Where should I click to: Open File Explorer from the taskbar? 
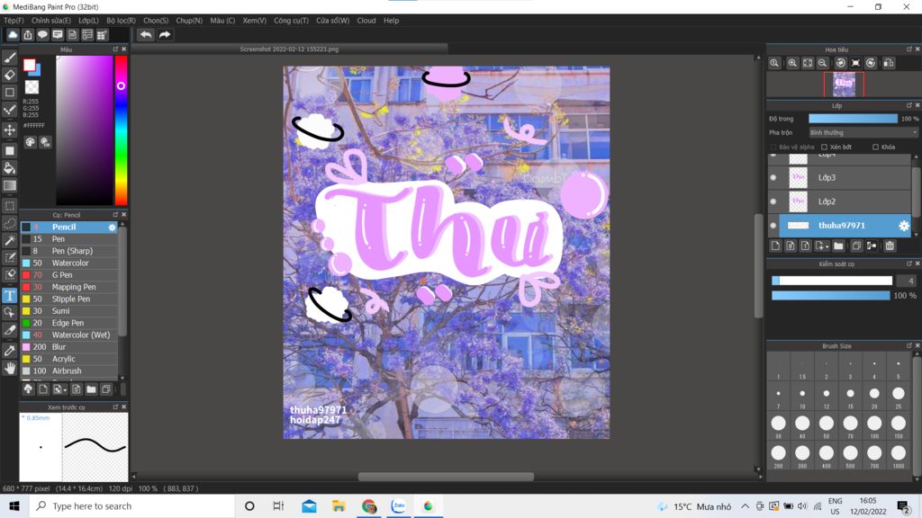coord(339,506)
